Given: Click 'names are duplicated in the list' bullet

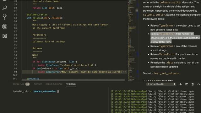Looking at the screenshot, I should point(168,58).
